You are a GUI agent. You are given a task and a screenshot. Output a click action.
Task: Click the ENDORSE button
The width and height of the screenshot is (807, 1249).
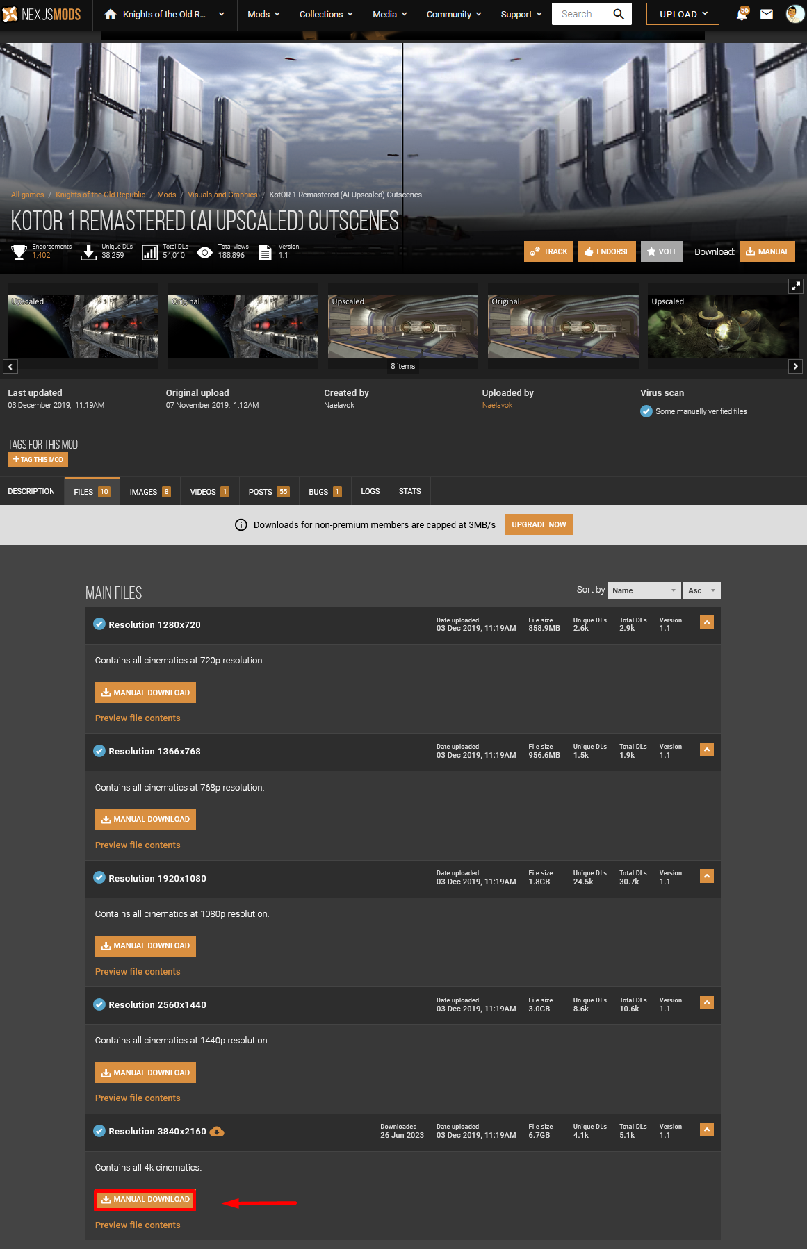(x=607, y=251)
